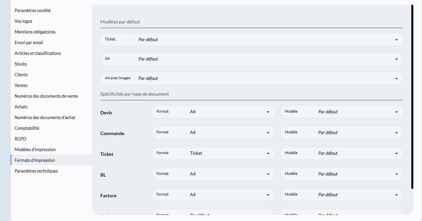Click the 'Modèles par défaut' section heading

pos(120,22)
